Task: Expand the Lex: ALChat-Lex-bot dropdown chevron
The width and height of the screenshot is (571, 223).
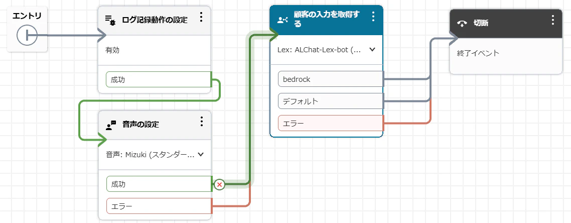Action: coord(372,50)
